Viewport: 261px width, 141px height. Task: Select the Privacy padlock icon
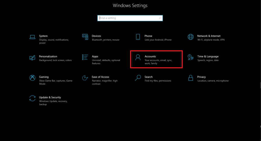[191, 78]
